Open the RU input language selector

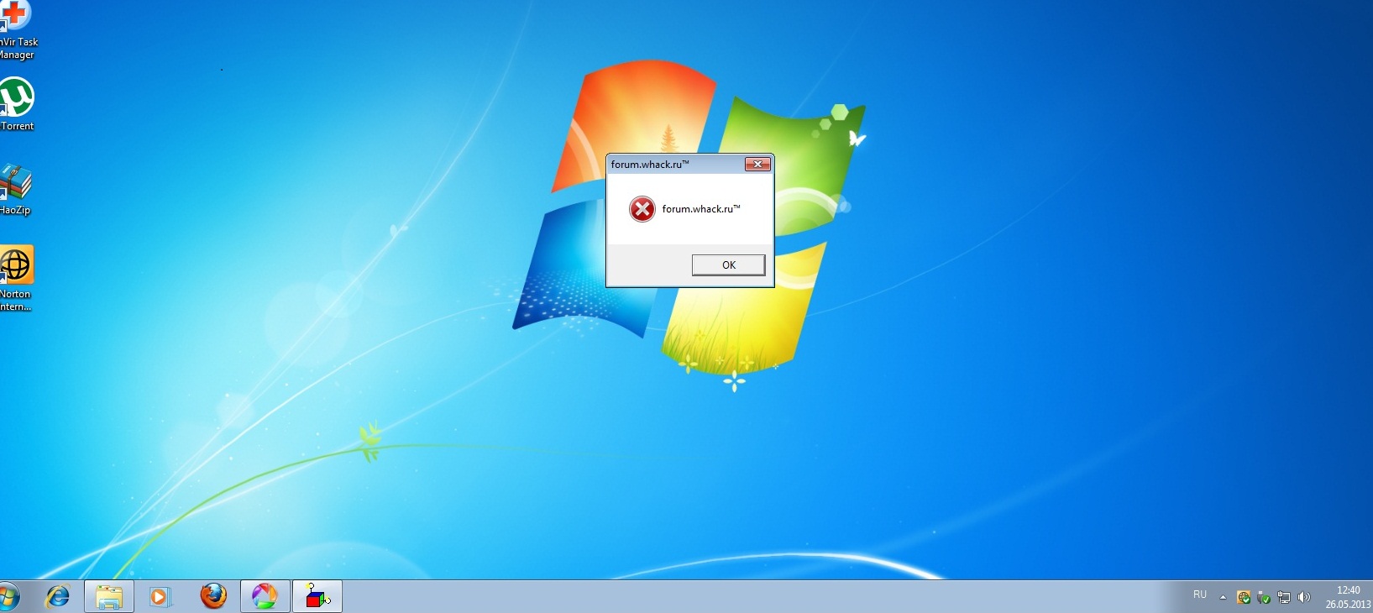coord(1200,595)
